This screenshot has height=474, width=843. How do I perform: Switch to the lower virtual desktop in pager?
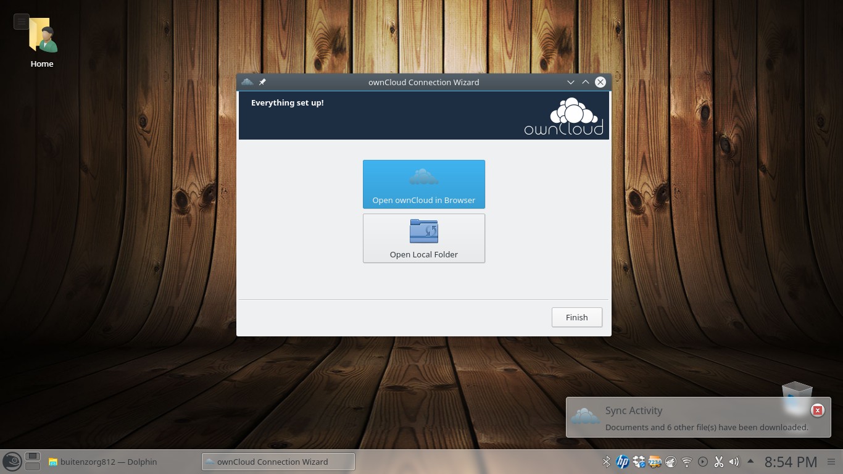(x=33, y=467)
